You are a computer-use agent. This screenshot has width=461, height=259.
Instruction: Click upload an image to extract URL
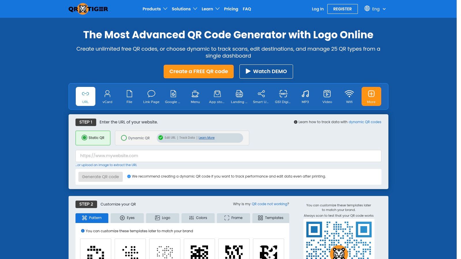coord(106,165)
